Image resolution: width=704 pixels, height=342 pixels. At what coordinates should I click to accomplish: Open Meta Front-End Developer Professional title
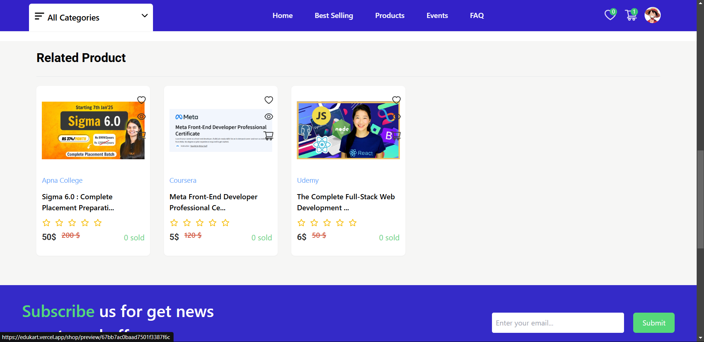214,202
